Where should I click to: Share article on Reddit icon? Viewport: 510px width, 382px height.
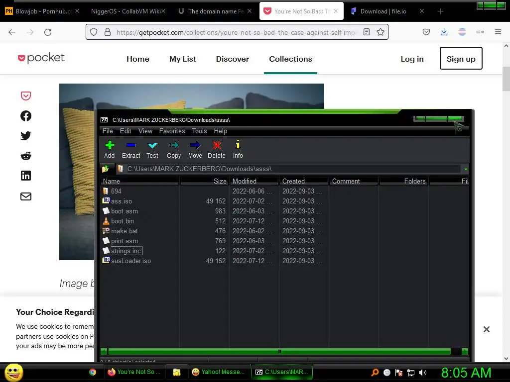(x=26, y=156)
